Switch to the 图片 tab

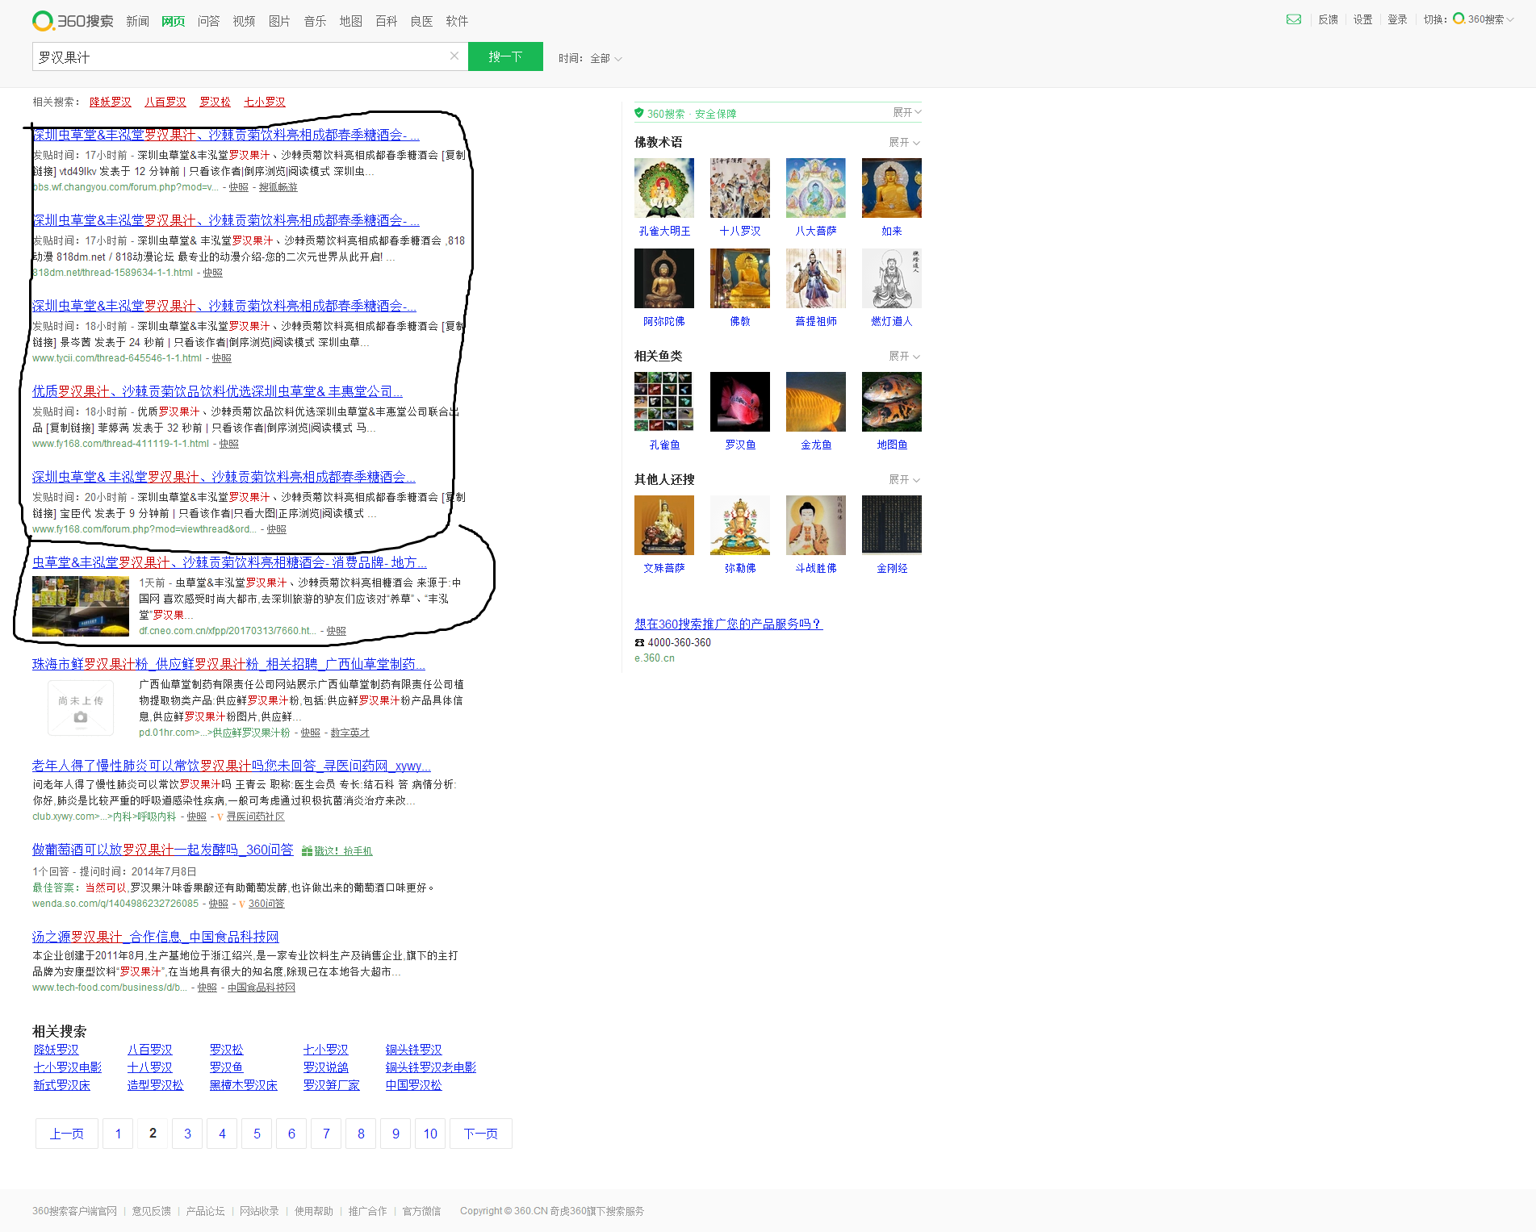279,21
